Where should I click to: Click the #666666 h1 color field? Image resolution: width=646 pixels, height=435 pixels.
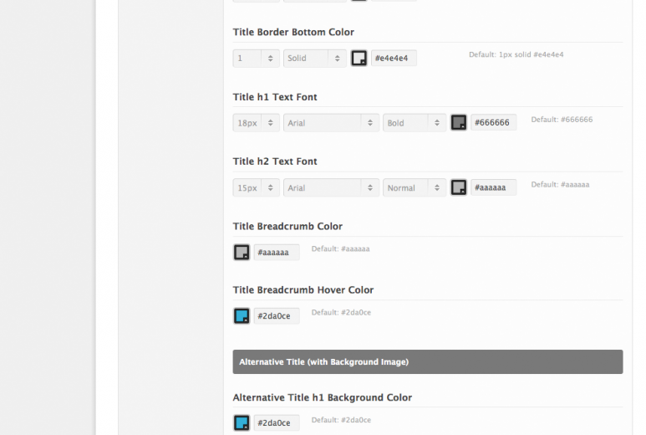tap(494, 122)
